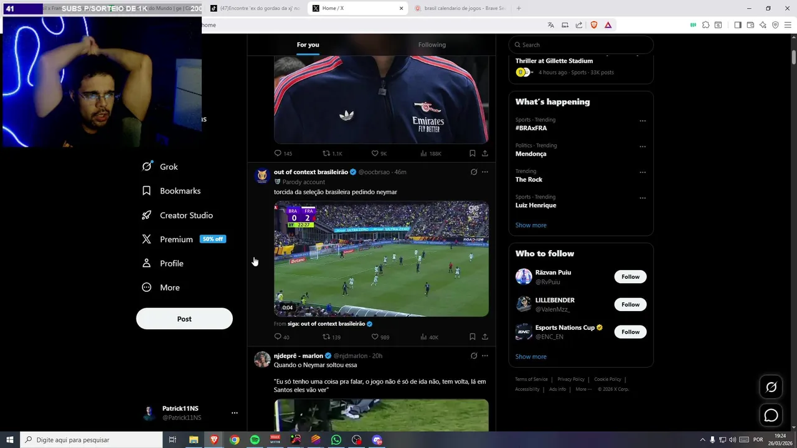Click the Windows taskbar search box
The height and width of the screenshot is (448, 797).
(92, 440)
